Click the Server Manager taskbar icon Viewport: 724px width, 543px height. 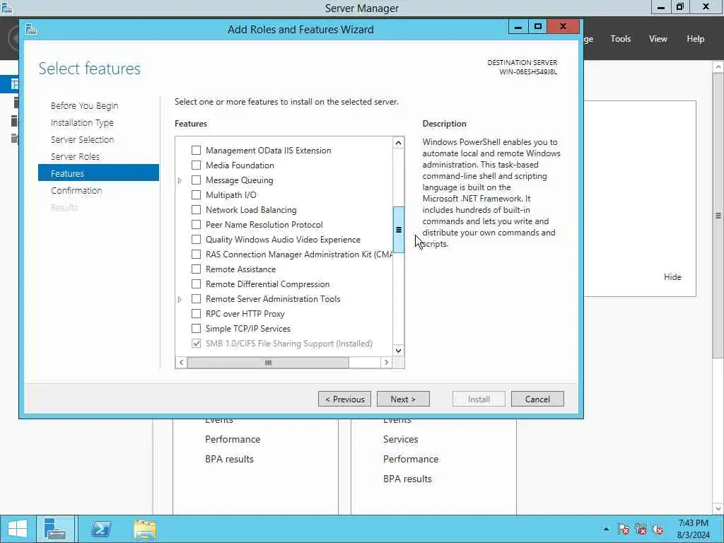(x=55, y=529)
